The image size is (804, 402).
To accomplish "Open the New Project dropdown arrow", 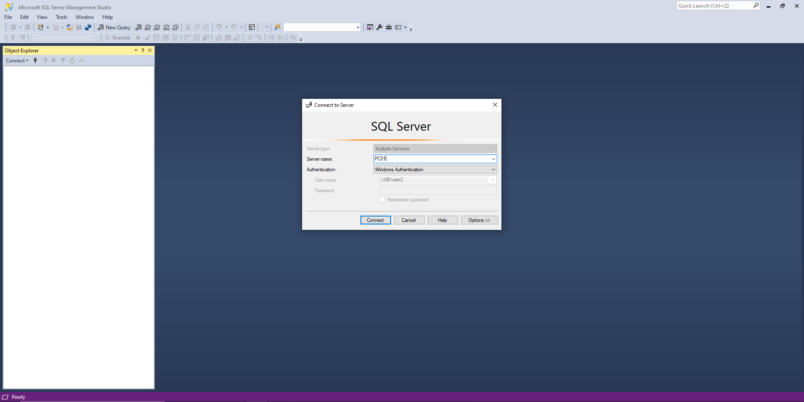I will (x=47, y=27).
